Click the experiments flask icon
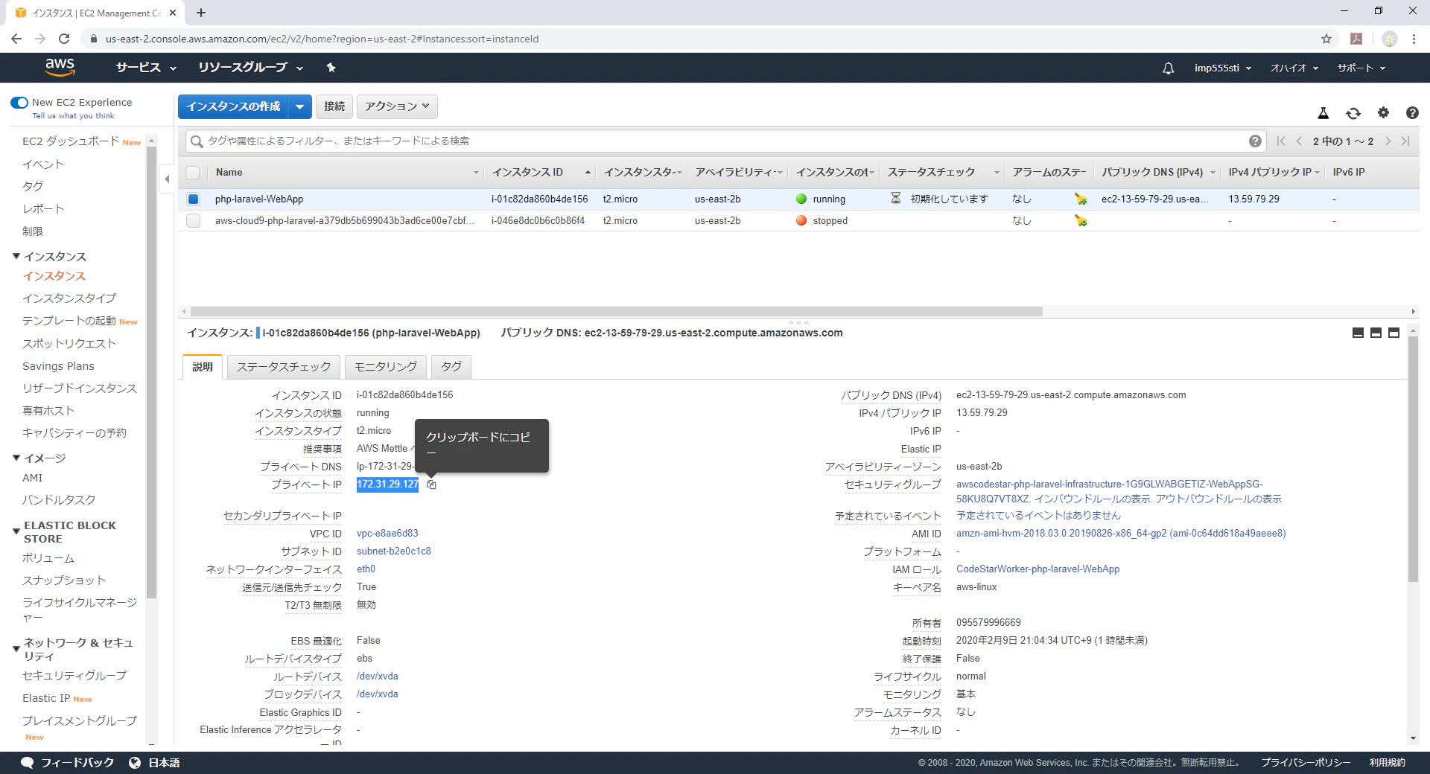This screenshot has width=1430, height=774. pos(1323,113)
